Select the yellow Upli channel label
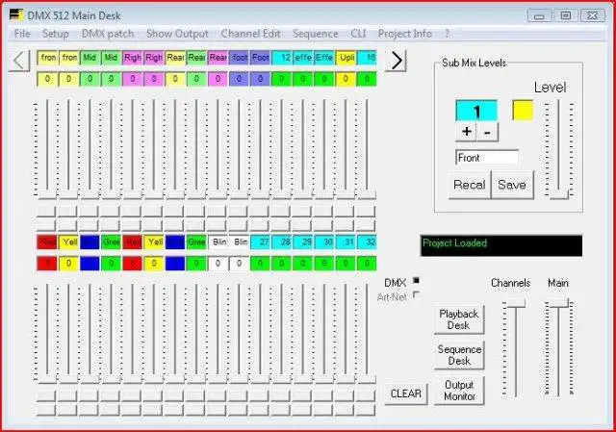Screen dimensions: 616x432 [346, 58]
